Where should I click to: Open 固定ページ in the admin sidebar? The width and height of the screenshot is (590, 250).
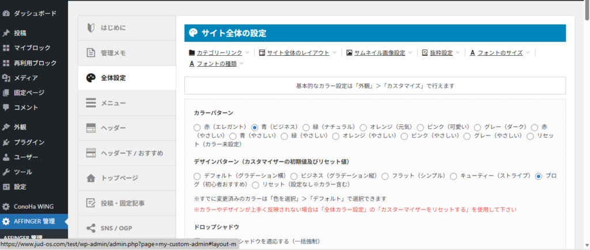click(x=29, y=93)
